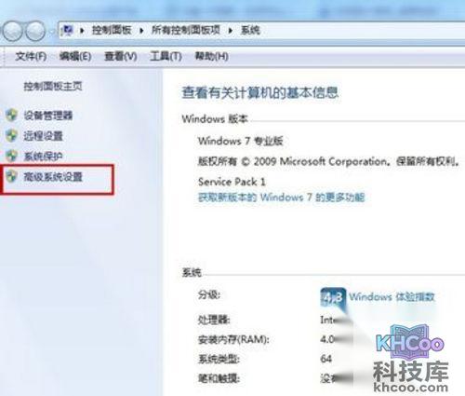Open the 查看(V) menu
The height and width of the screenshot is (396, 465).
[x=121, y=56]
